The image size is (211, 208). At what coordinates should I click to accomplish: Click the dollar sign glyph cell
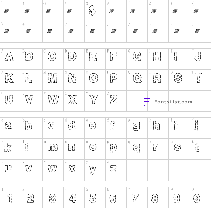click(92, 11)
